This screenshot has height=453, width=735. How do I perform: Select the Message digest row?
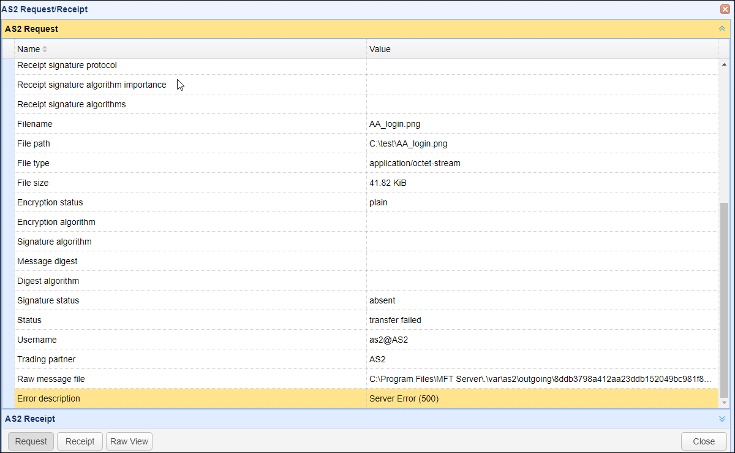tap(366, 261)
